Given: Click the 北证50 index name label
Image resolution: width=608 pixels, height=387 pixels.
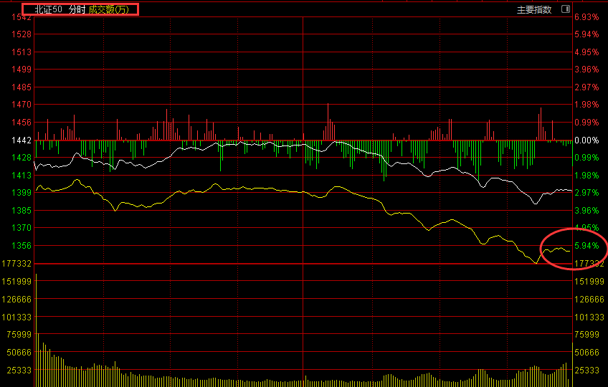Looking at the screenshot, I should 49,9.
